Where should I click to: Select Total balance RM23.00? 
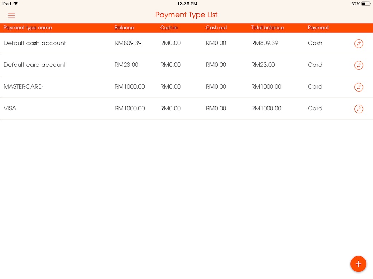click(263, 65)
